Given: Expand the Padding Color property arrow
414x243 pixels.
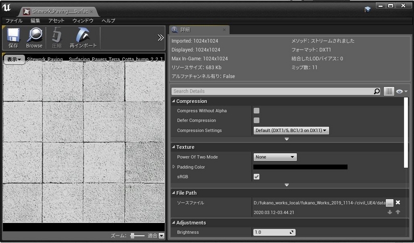Looking at the screenshot, I should pyautogui.click(x=174, y=167).
